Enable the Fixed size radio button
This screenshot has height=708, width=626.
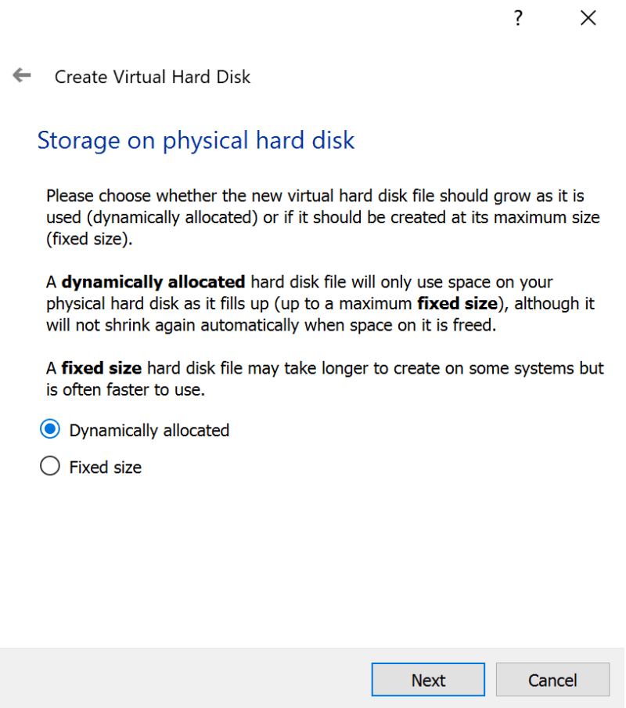(x=49, y=466)
